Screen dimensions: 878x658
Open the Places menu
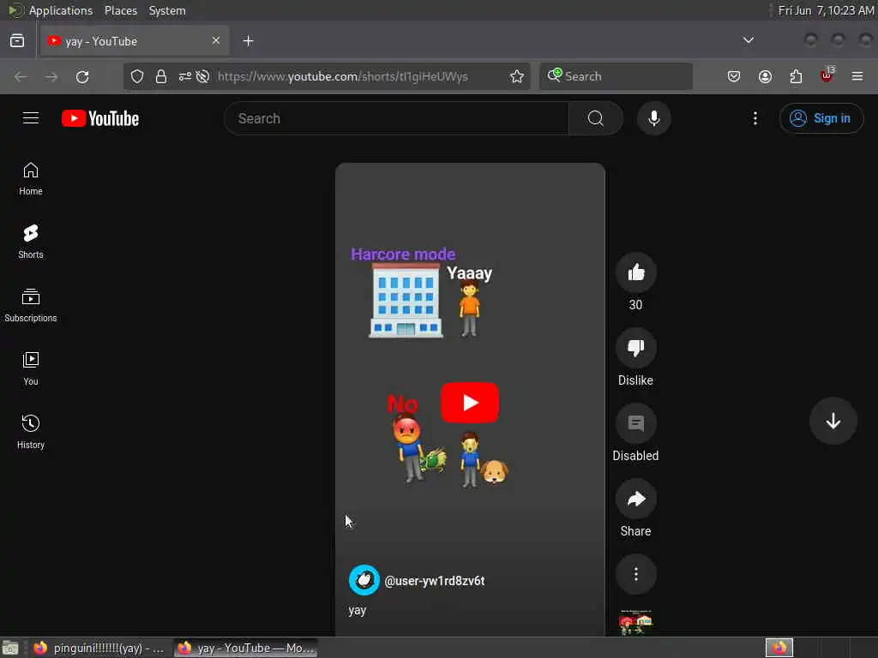pyautogui.click(x=120, y=10)
